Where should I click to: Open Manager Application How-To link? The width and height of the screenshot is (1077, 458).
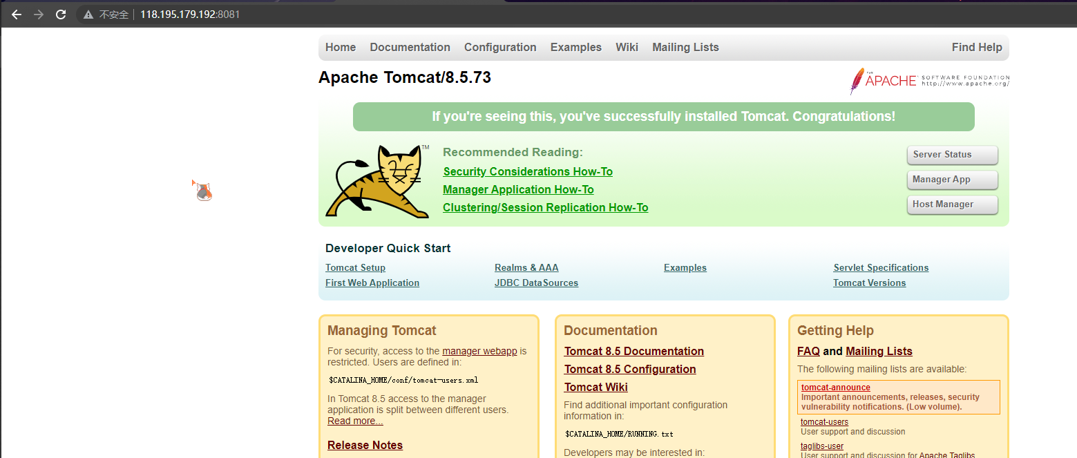(x=518, y=190)
